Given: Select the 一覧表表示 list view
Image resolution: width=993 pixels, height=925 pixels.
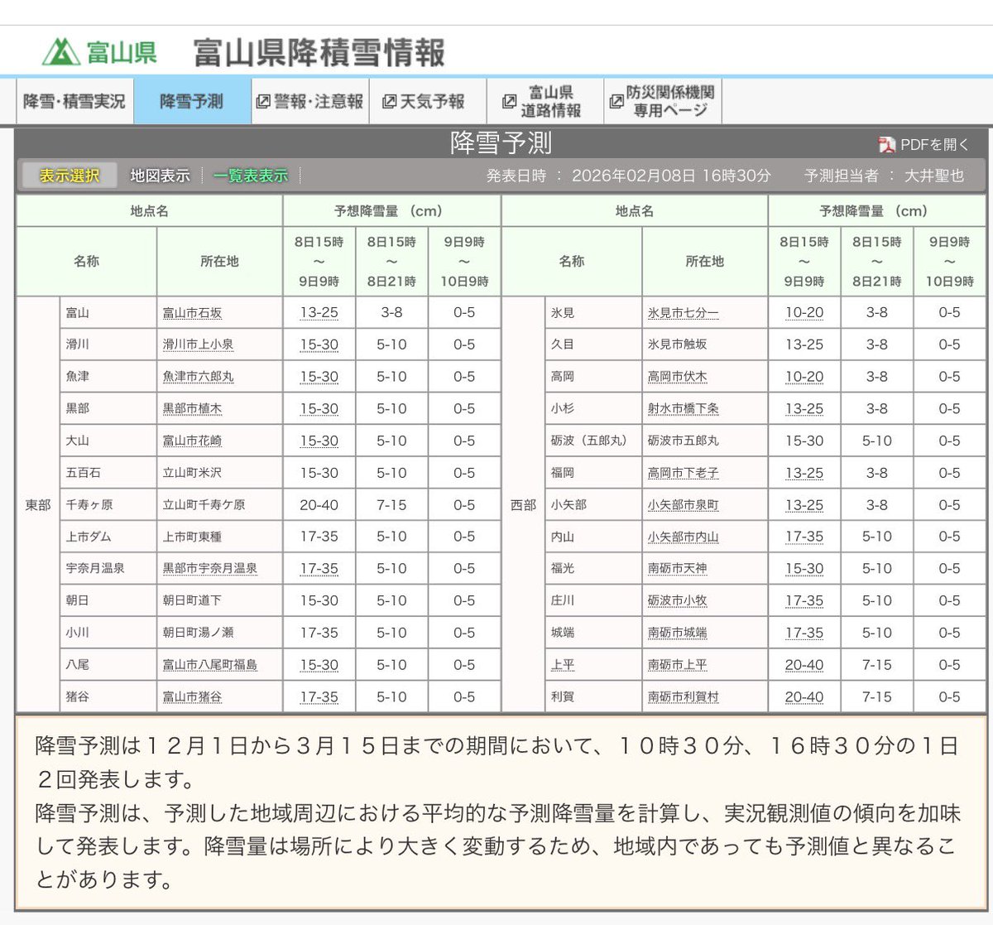Looking at the screenshot, I should [250, 175].
